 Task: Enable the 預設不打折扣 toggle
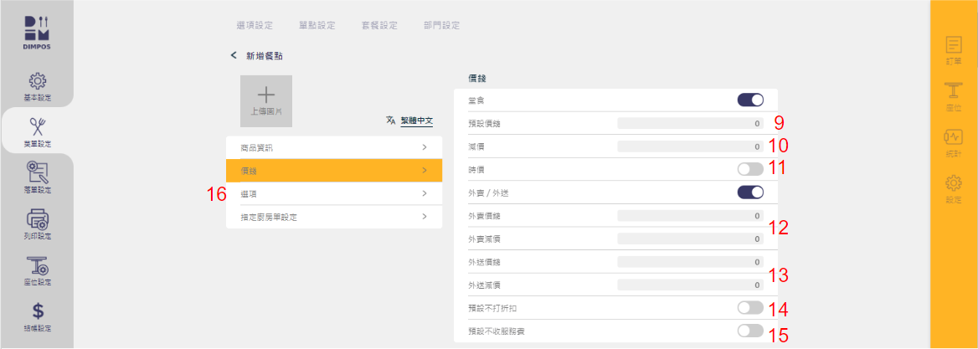click(x=750, y=308)
